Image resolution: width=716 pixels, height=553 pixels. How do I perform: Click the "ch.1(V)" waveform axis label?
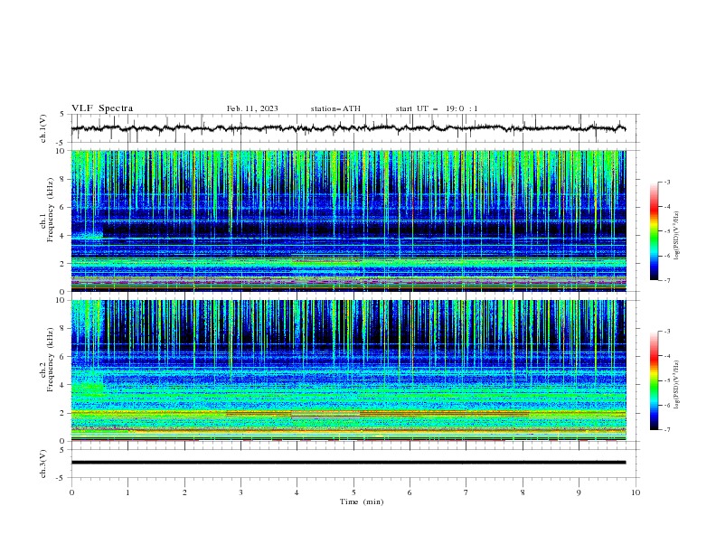coord(43,128)
